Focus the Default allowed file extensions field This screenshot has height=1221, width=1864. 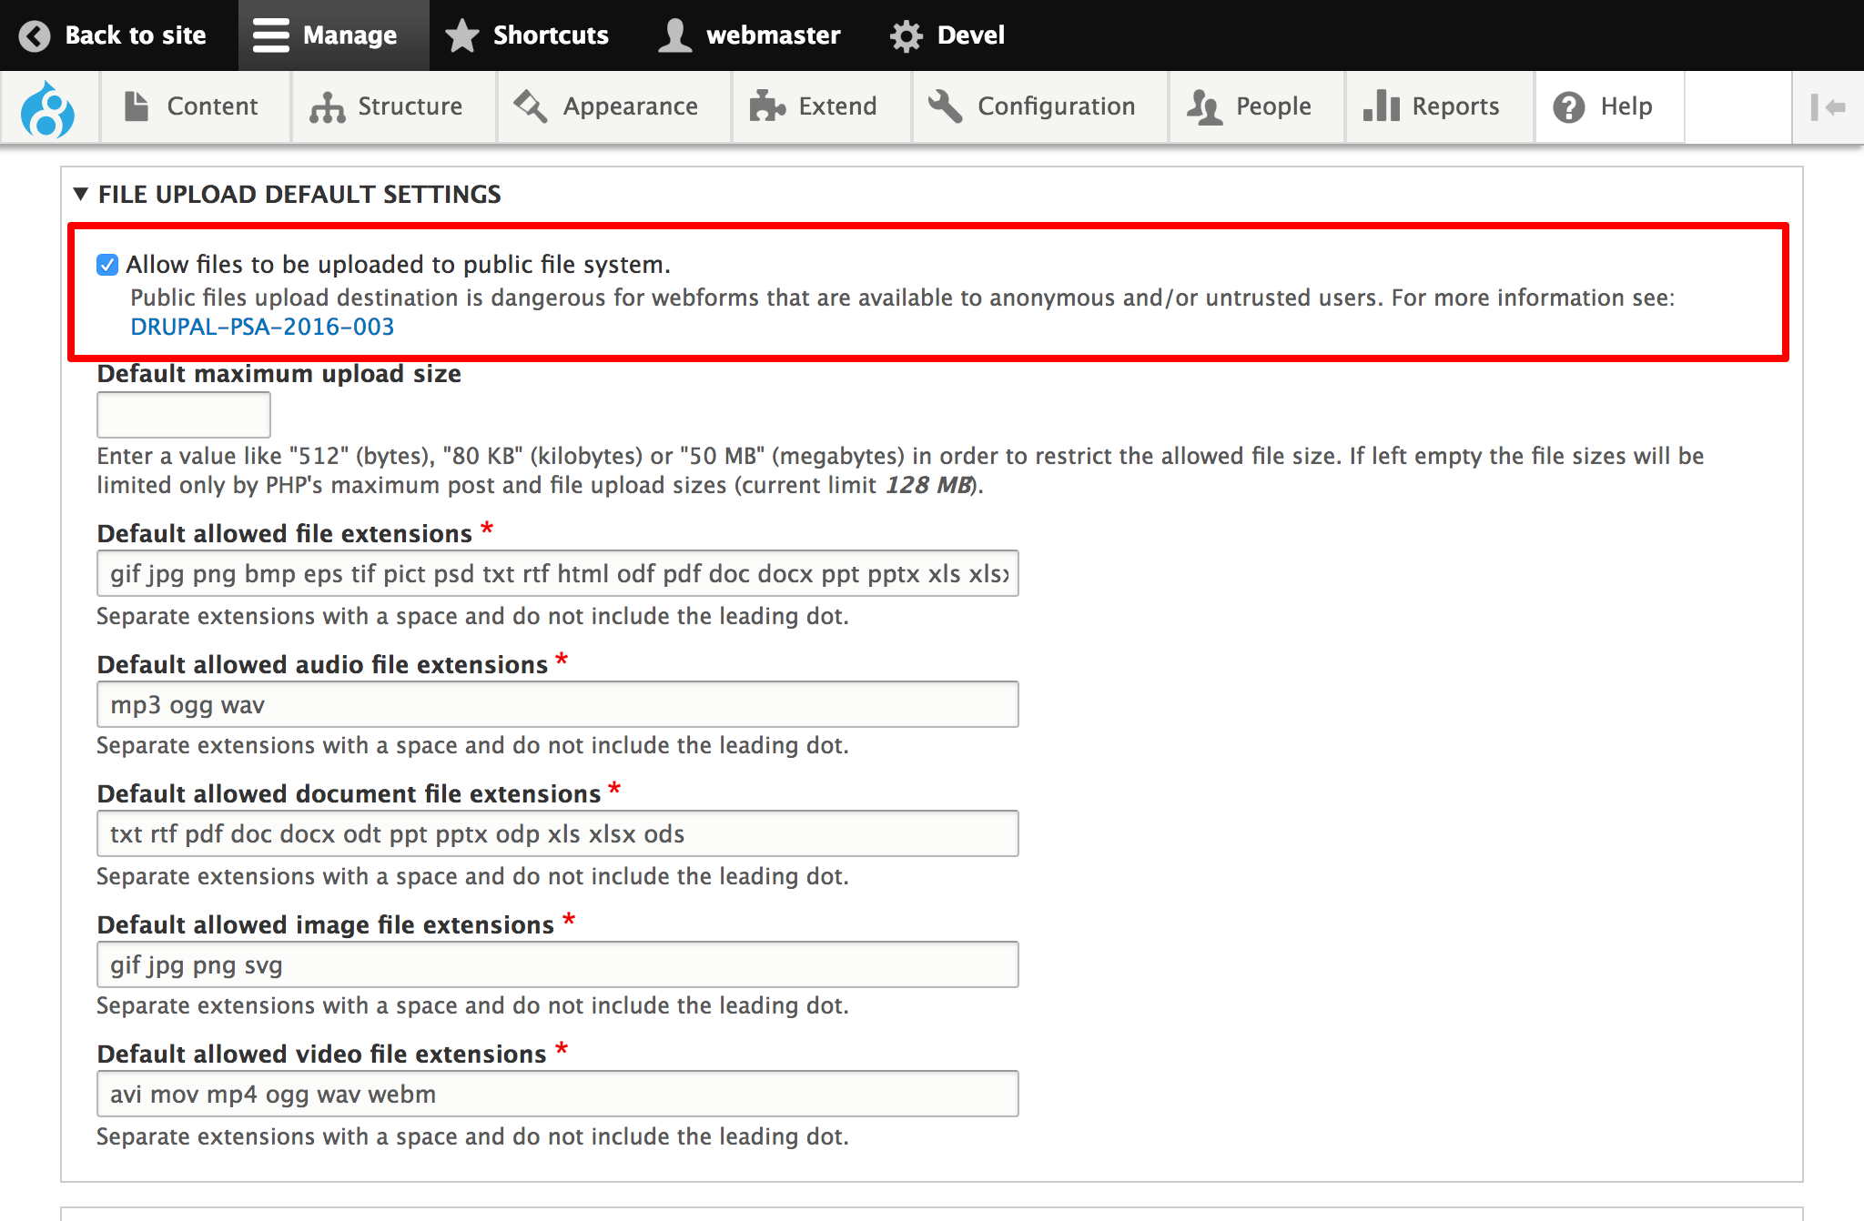pyautogui.click(x=558, y=573)
